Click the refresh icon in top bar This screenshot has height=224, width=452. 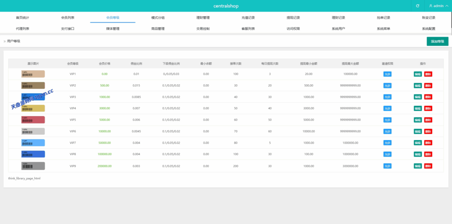pyautogui.click(x=418, y=6)
